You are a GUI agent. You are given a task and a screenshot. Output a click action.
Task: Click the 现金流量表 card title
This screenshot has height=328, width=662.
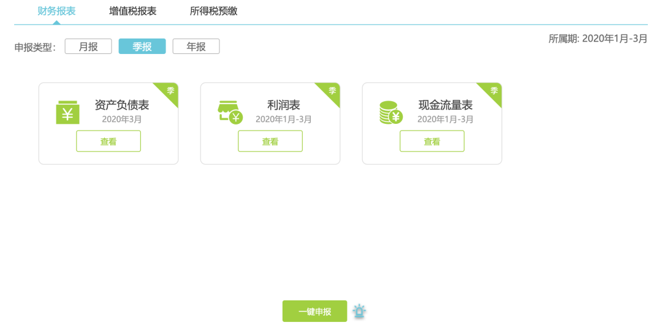coord(446,105)
